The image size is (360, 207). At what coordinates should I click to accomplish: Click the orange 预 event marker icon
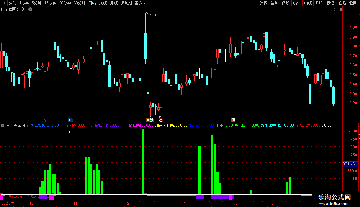[x=233, y=120]
